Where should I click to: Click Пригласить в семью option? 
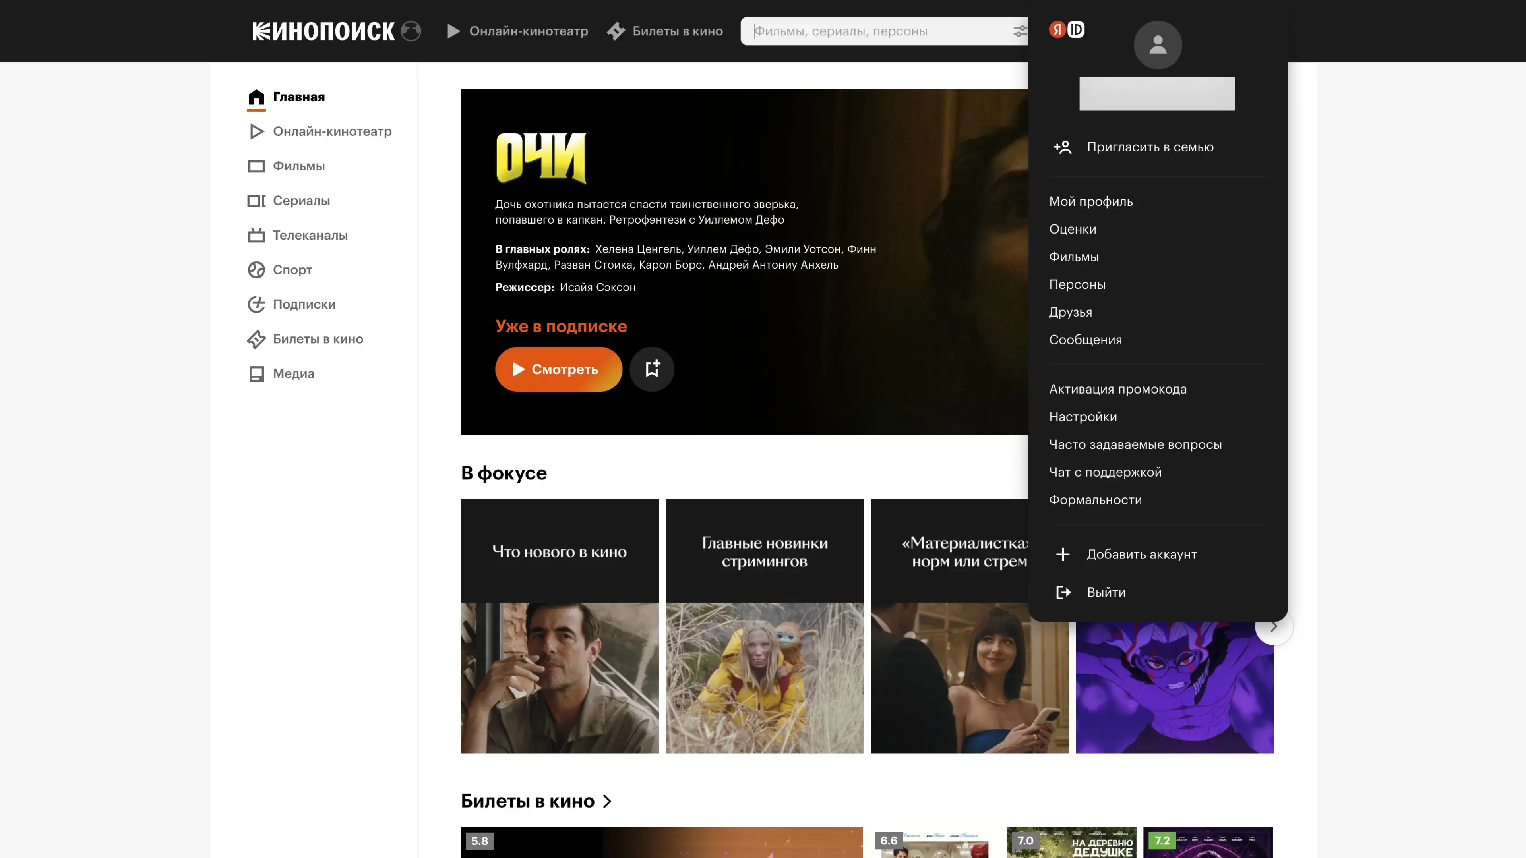1149,147
